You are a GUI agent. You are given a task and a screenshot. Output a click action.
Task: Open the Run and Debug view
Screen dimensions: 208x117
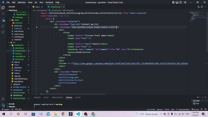pyautogui.click(x=3, y=26)
